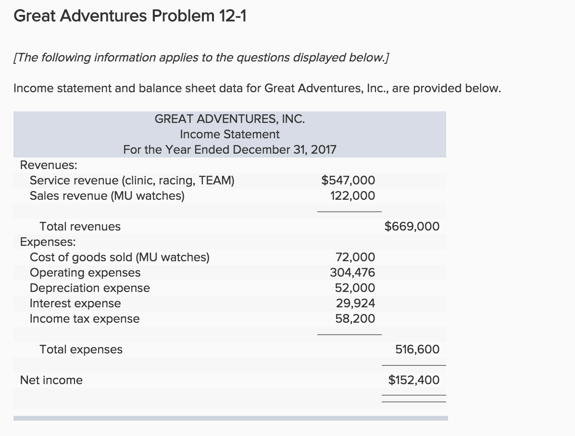Select the Income Statement header line
The image size is (575, 436).
tap(230, 134)
